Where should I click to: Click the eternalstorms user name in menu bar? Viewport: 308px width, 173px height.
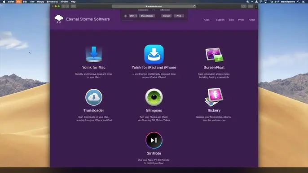(288, 2)
